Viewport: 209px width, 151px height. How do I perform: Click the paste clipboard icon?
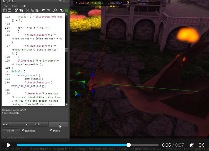click(37, 10)
